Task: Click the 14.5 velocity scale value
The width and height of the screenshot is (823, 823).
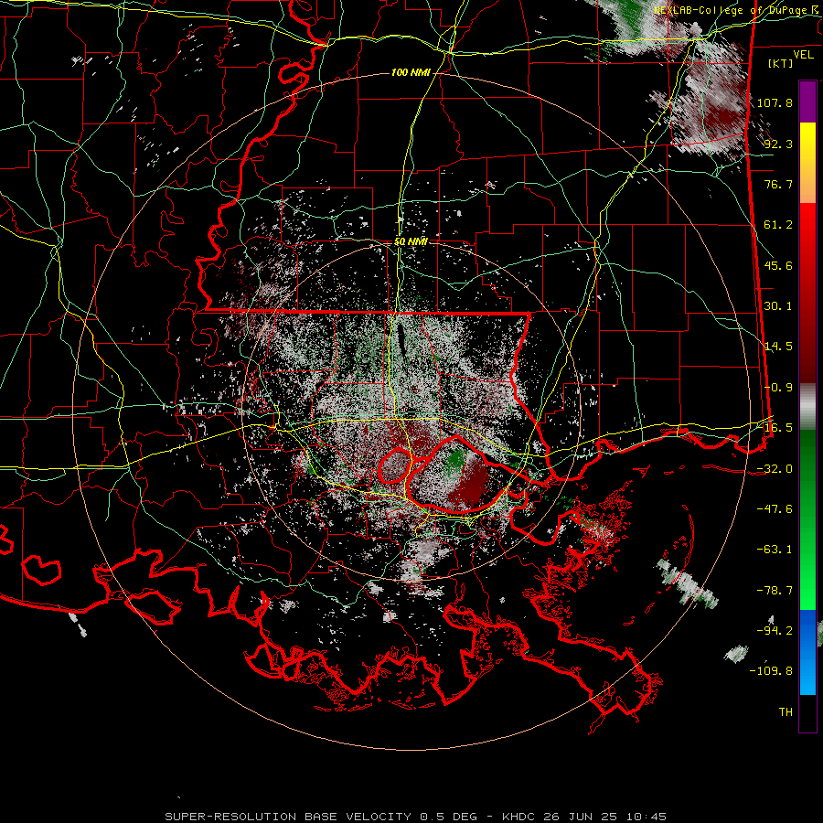Action: [778, 347]
